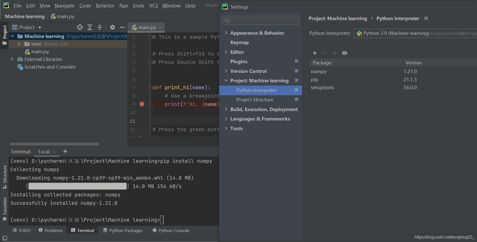The height and width of the screenshot is (242, 477).
Task: Select Scratches and Consoles in project tree
Action: (x=50, y=67)
